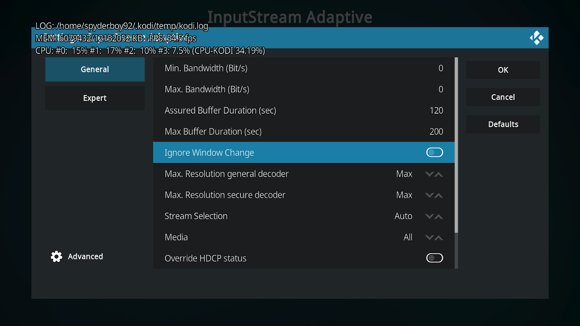Screen dimensions: 580x326
Task: Decrease Max. Resolution secure decoder value
Action: 429,195
